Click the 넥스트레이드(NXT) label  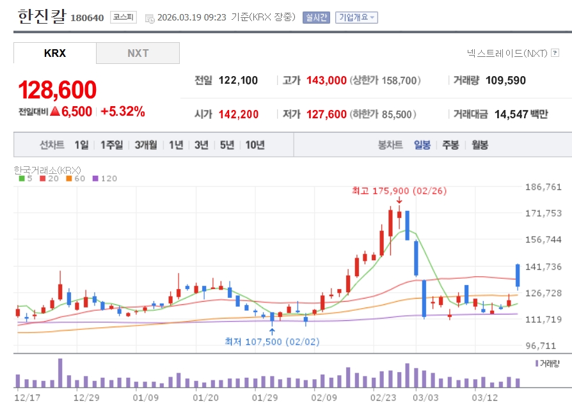pos(507,54)
